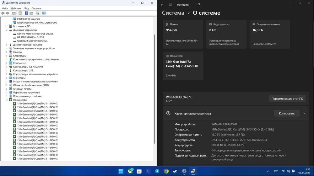The height and width of the screenshot is (176, 314).
Task: Open the Properties toolbar icon in Device Manager
Action: [20, 13]
